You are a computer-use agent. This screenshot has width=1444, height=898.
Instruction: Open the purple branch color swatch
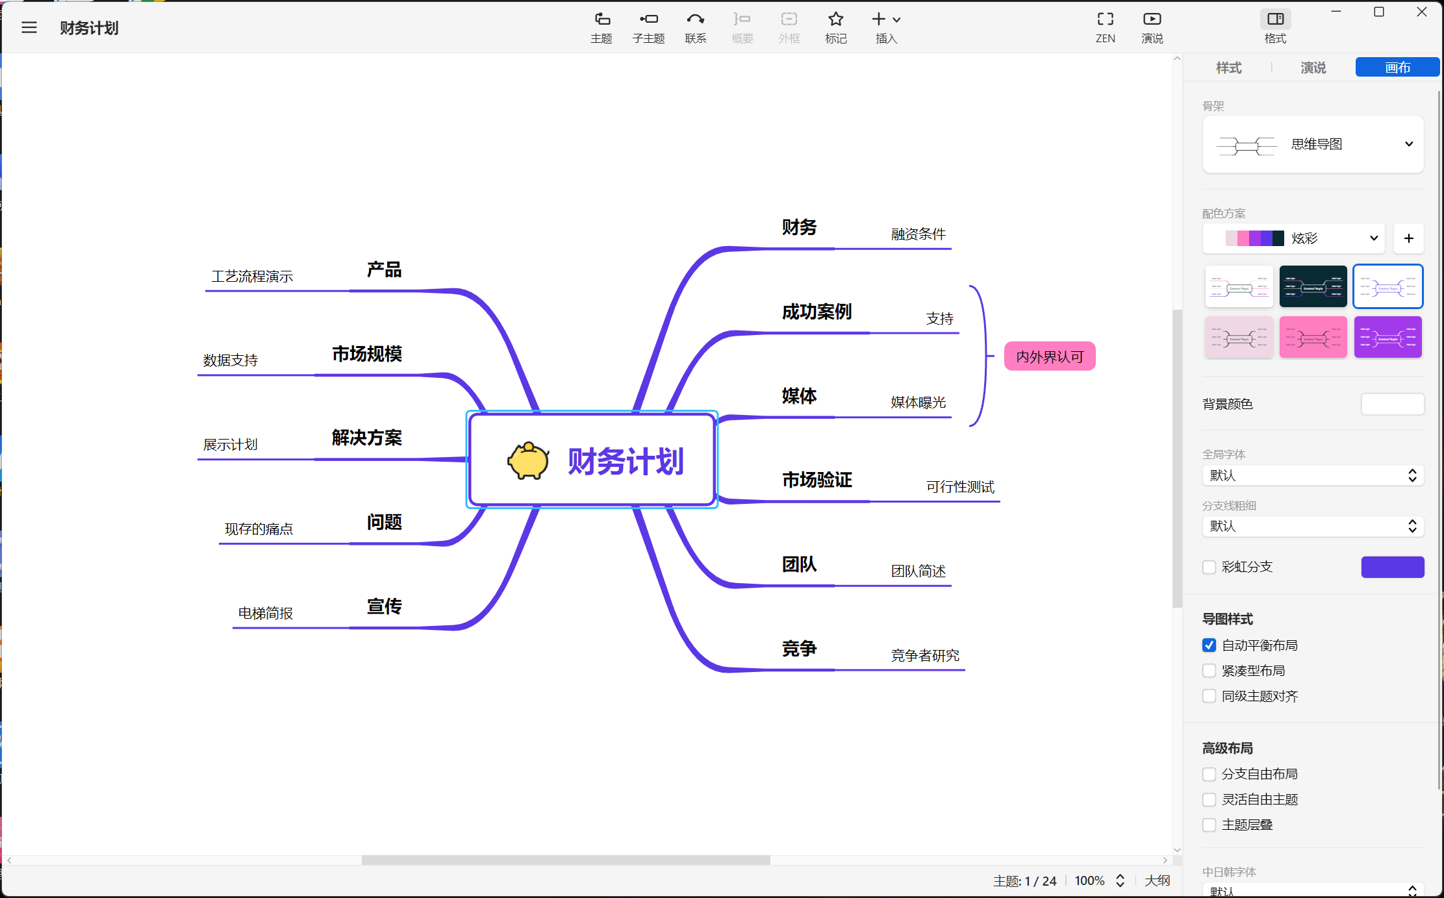click(x=1393, y=567)
